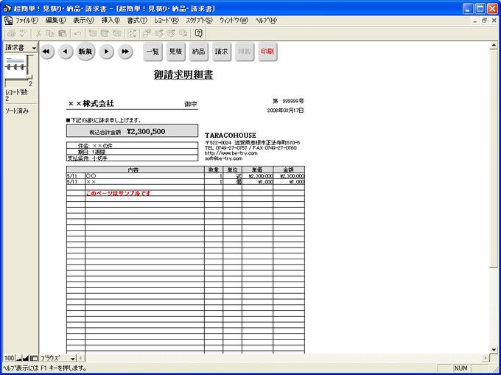The height and width of the screenshot is (375, 501).
Task: Jump to first record with double-left arrow
Action: (x=47, y=52)
